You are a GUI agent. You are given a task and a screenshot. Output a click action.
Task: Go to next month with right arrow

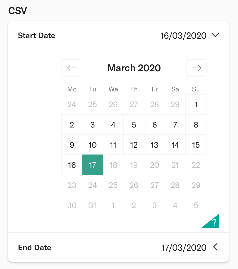point(196,68)
